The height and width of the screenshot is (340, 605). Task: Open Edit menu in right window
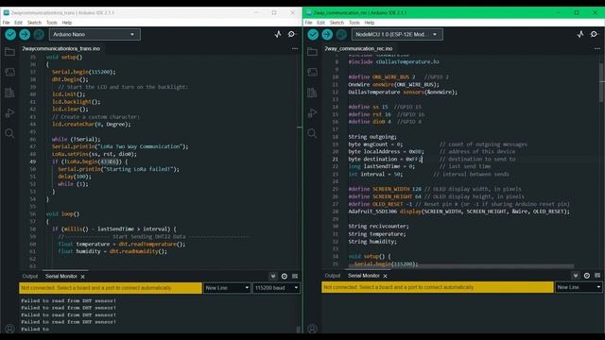point(321,23)
